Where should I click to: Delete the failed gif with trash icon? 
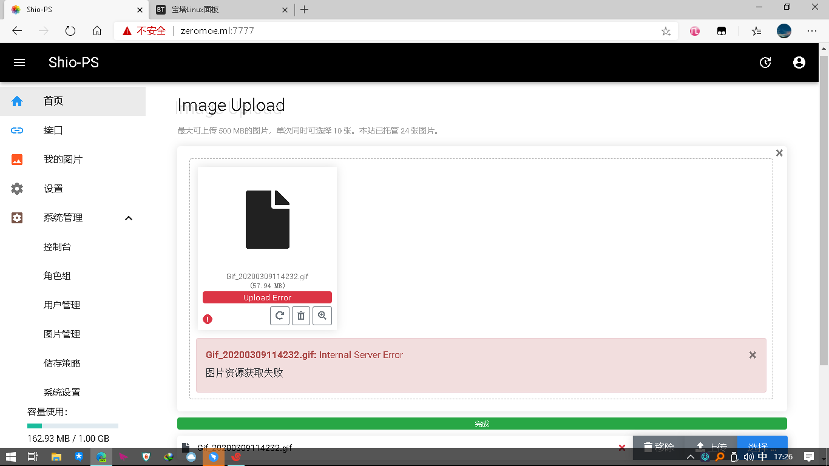click(301, 316)
